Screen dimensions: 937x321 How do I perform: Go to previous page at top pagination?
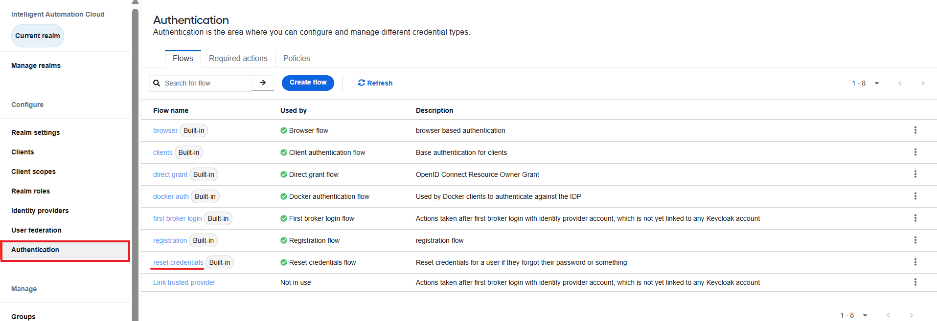[900, 83]
